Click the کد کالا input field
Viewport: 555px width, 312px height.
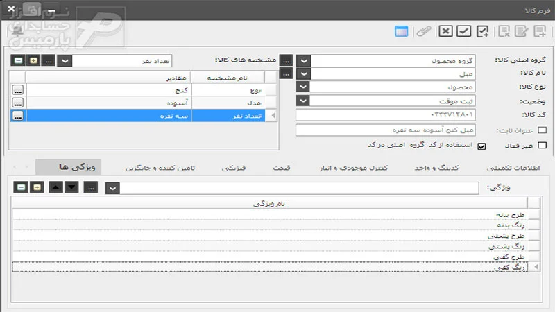tap(386, 114)
